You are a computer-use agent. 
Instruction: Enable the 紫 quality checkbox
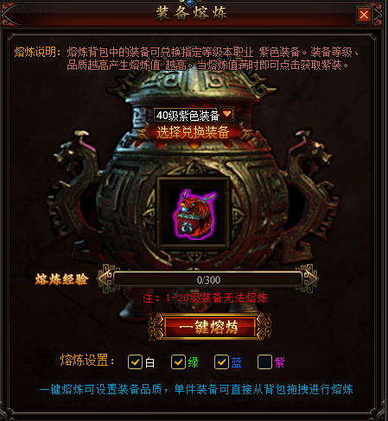[264, 361]
